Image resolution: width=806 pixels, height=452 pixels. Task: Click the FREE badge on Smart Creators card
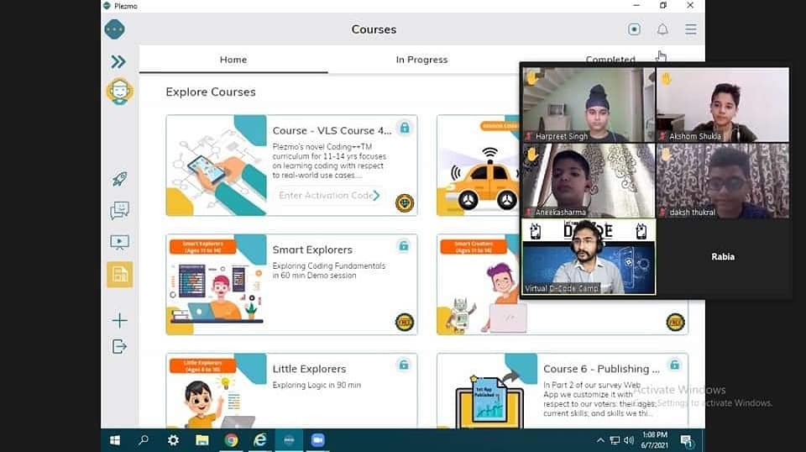coord(675,323)
